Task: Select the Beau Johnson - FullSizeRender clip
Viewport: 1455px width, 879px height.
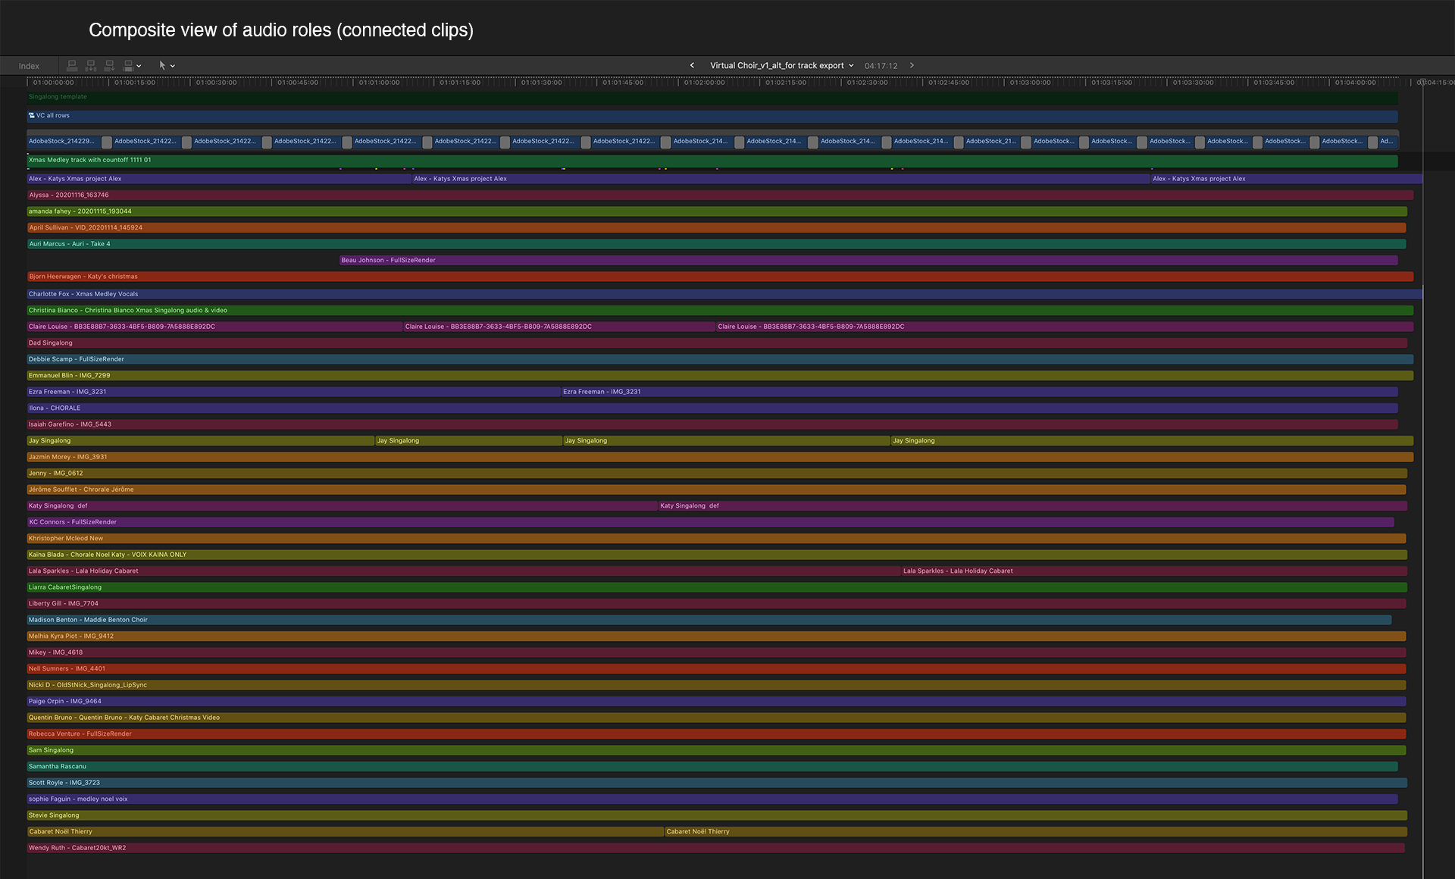Action: pos(868,261)
